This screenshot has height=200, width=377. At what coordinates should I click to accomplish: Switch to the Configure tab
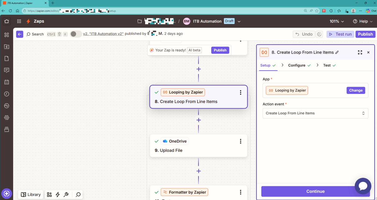297,65
